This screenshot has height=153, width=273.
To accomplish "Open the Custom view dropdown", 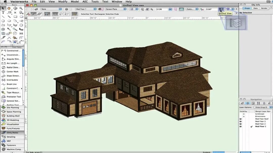I will tap(192, 9).
